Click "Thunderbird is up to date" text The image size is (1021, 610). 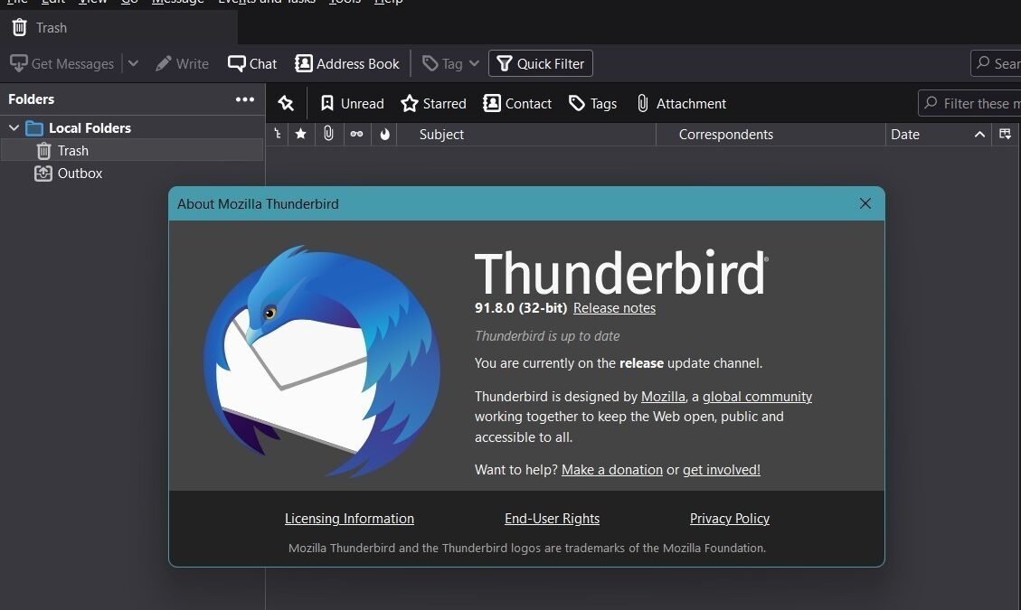(547, 336)
